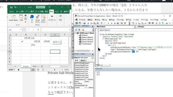Viewport: 173px width, 97px height.
Task: Click the VBA toolbar undo icon
Action: click(x=101, y=23)
